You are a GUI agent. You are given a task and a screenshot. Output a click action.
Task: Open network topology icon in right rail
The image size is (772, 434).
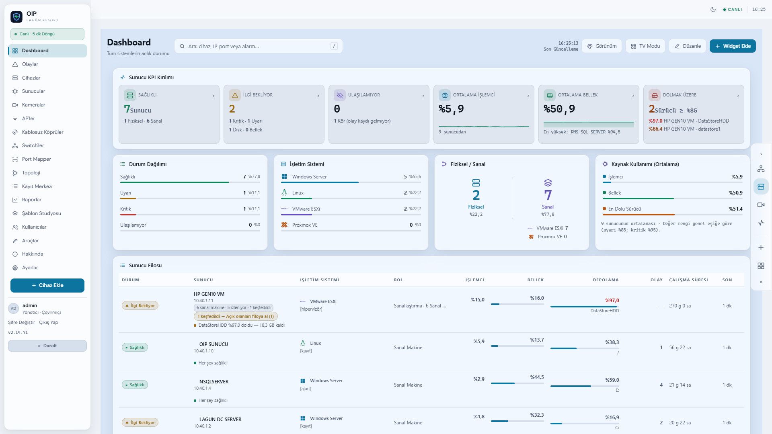pyautogui.click(x=761, y=169)
